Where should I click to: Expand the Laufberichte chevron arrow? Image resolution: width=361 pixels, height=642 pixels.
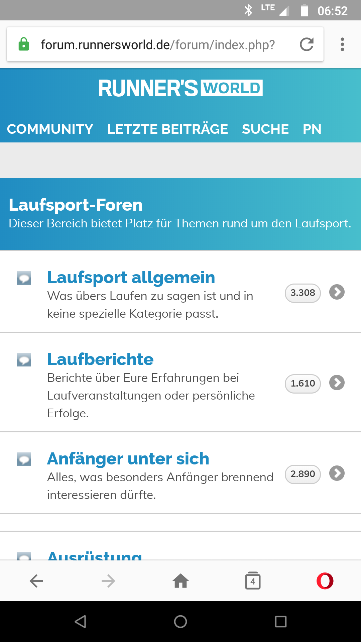click(337, 383)
